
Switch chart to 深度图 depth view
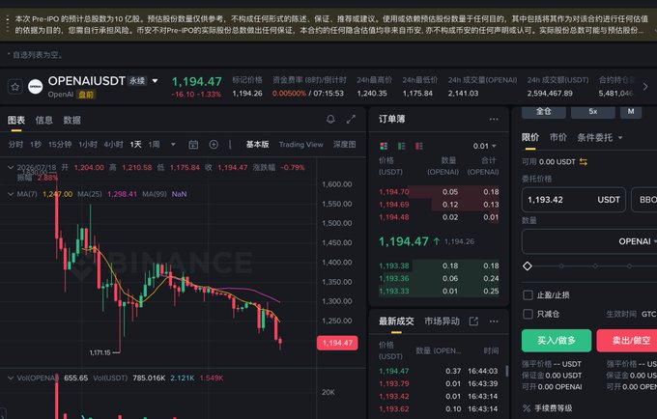344,145
